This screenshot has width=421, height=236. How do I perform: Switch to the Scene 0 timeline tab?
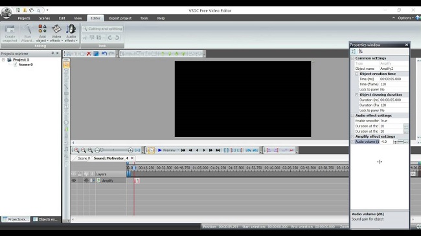click(84, 158)
